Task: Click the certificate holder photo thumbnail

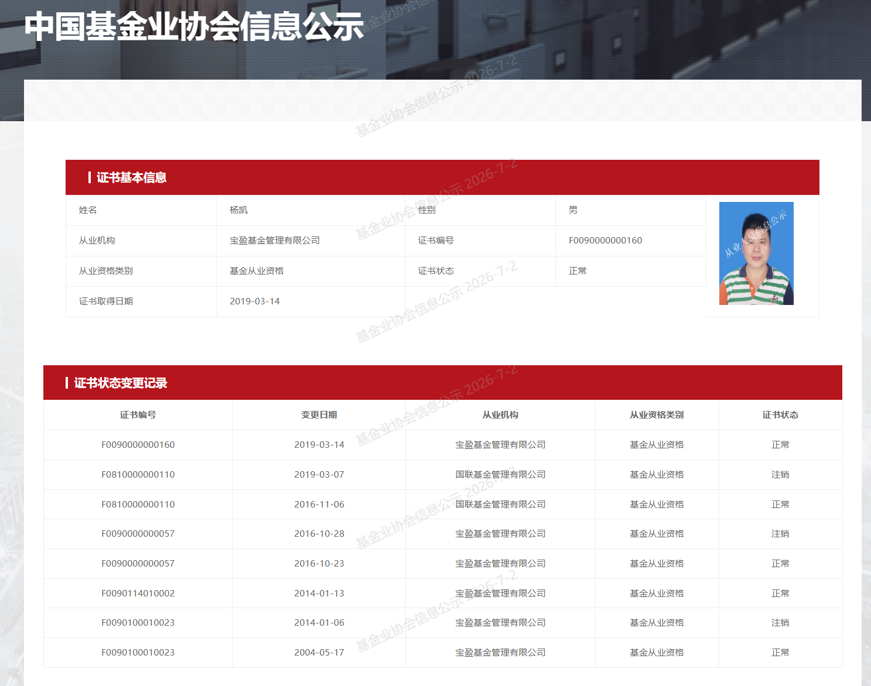Action: (x=756, y=253)
